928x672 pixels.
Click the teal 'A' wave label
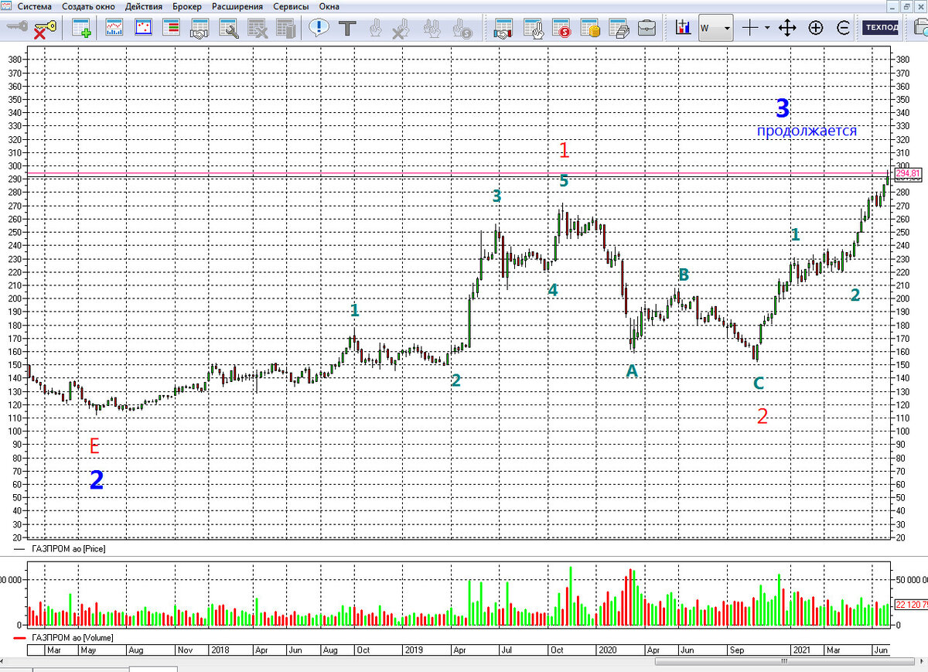pos(632,371)
